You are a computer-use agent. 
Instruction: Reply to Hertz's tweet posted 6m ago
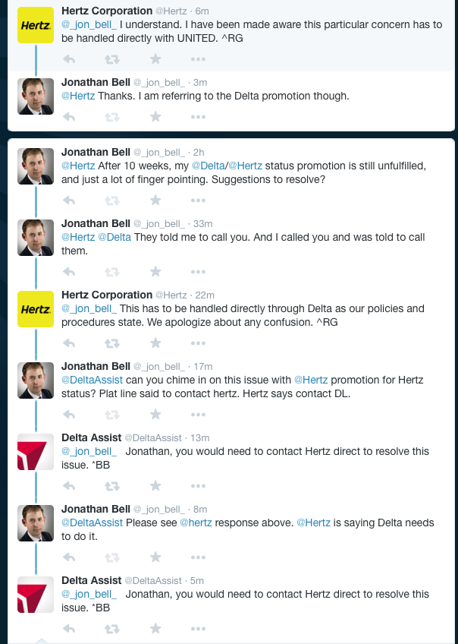click(x=68, y=58)
